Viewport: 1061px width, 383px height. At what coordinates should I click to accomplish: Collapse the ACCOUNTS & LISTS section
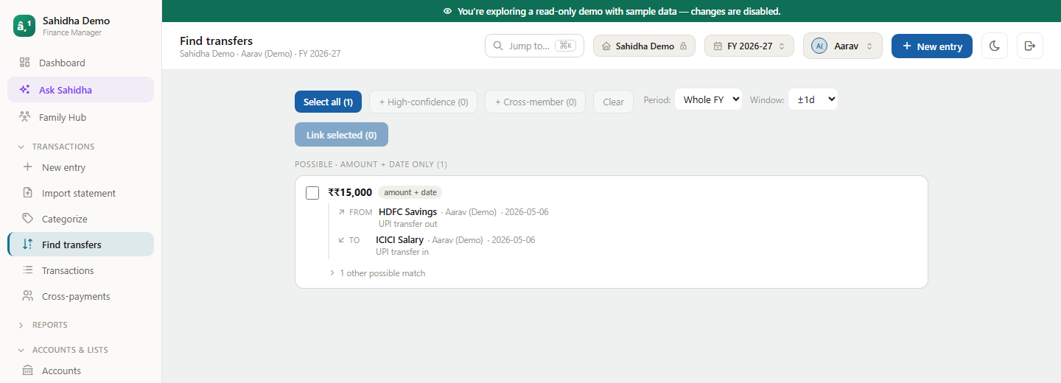pos(63,350)
